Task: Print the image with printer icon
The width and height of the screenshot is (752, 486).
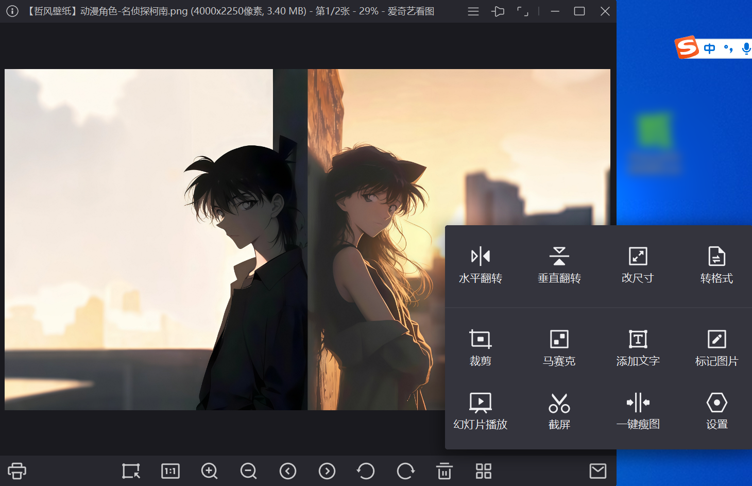Action: click(17, 471)
